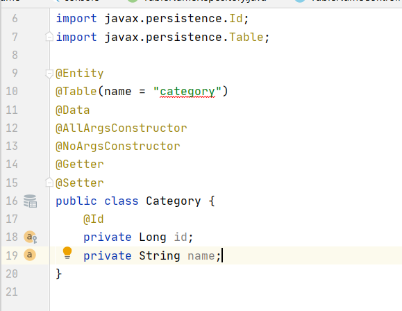The image size is (402, 311).
Task: Click the @Setter annotation text
Action: pyautogui.click(x=80, y=183)
